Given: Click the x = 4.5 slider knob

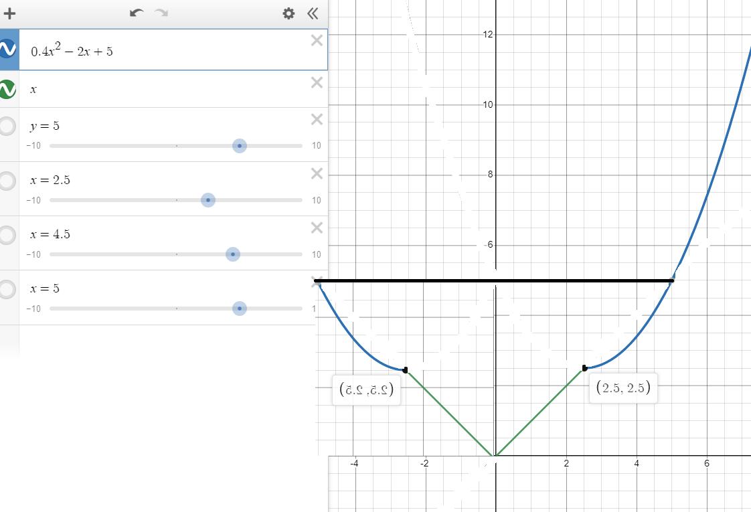Looking at the screenshot, I should click(232, 254).
